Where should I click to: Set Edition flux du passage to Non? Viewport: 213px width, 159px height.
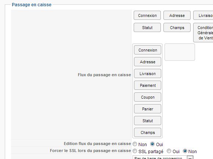[135, 144]
